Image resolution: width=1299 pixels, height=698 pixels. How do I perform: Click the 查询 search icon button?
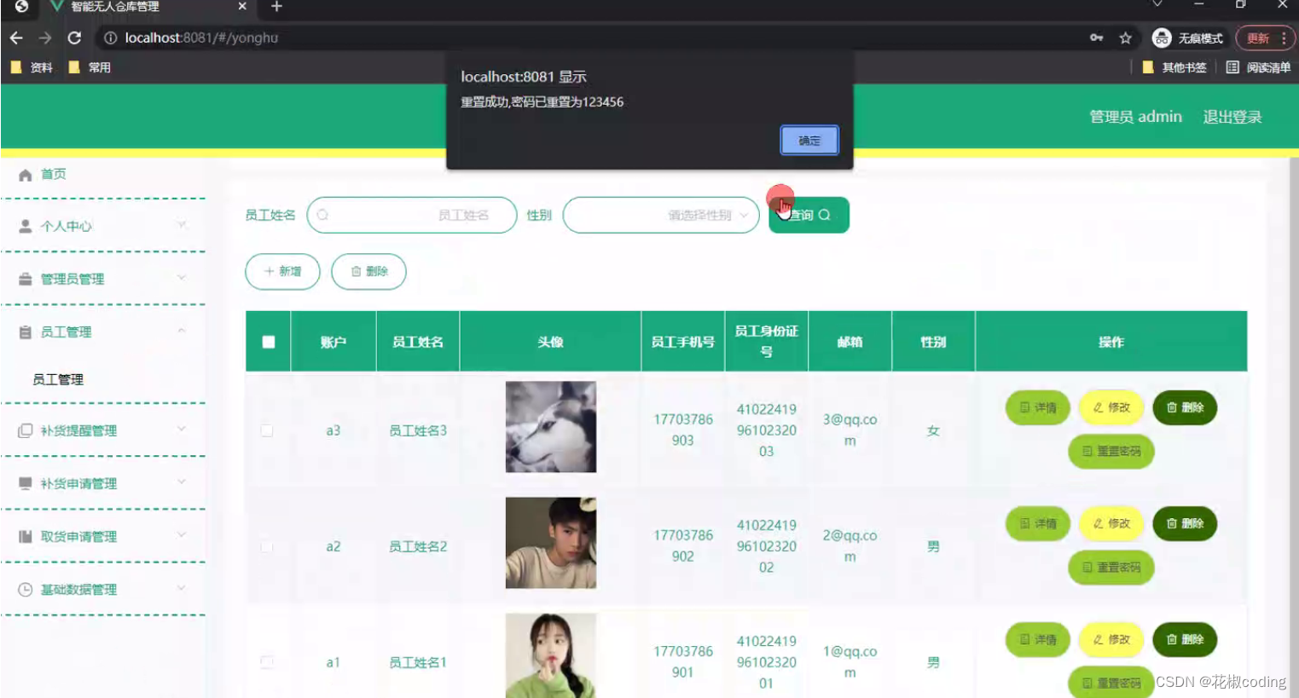pyautogui.click(x=807, y=215)
